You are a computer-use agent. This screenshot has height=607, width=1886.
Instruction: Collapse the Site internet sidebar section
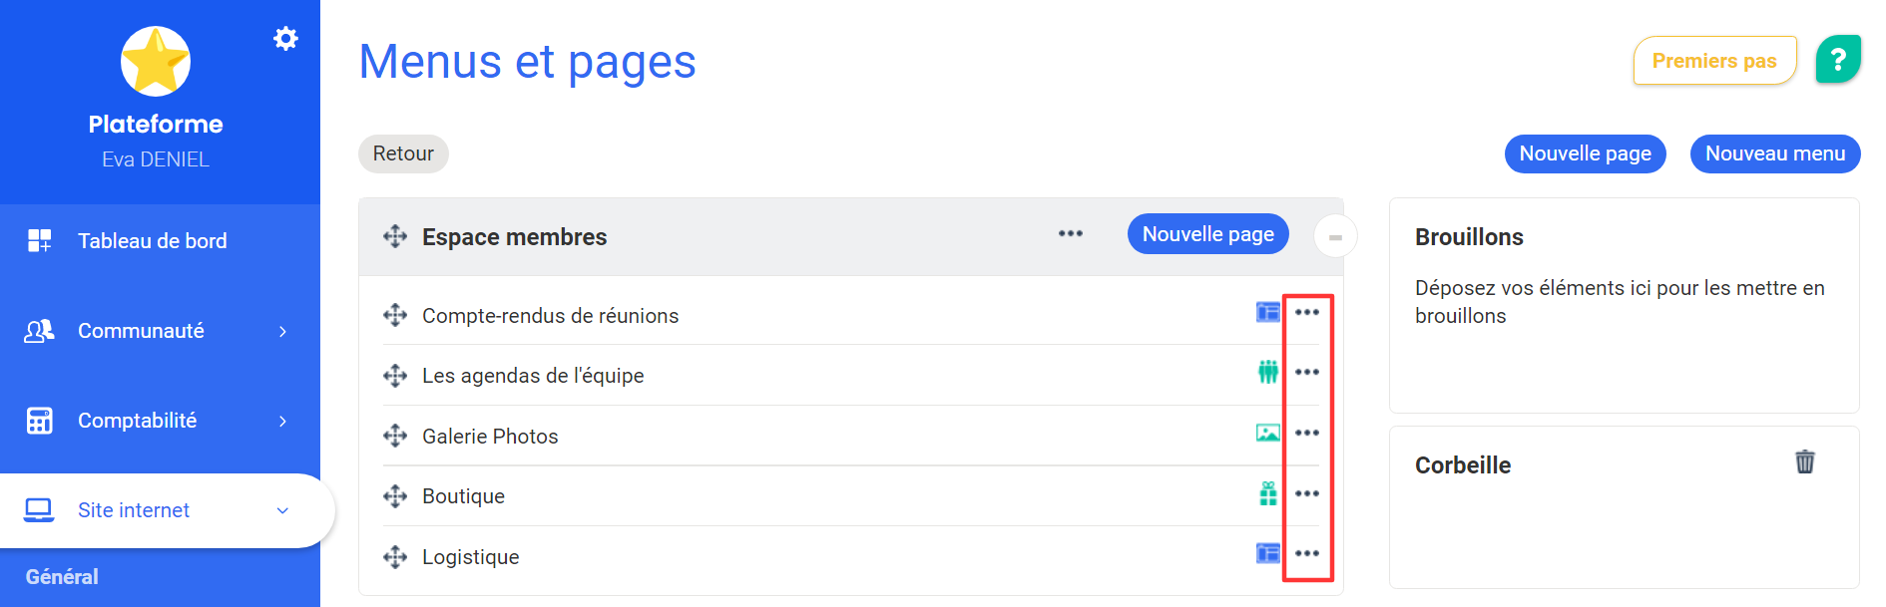[x=282, y=510]
